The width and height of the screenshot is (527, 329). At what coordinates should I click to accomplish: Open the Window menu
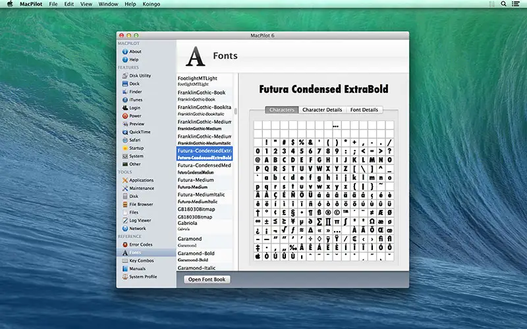108,4
